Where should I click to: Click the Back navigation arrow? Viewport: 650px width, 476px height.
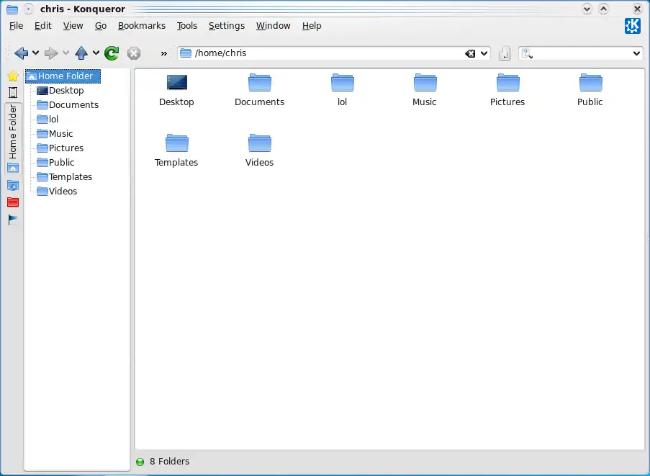coord(21,53)
